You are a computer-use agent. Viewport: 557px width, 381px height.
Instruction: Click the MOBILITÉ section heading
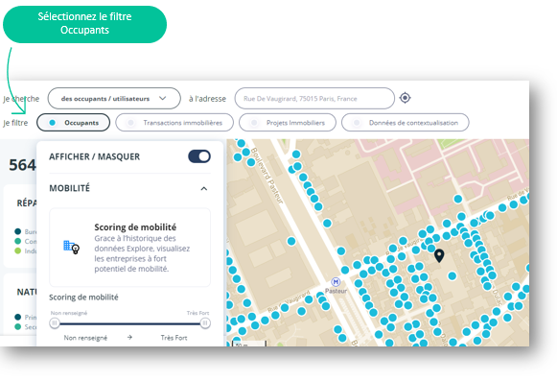pyautogui.click(x=70, y=188)
